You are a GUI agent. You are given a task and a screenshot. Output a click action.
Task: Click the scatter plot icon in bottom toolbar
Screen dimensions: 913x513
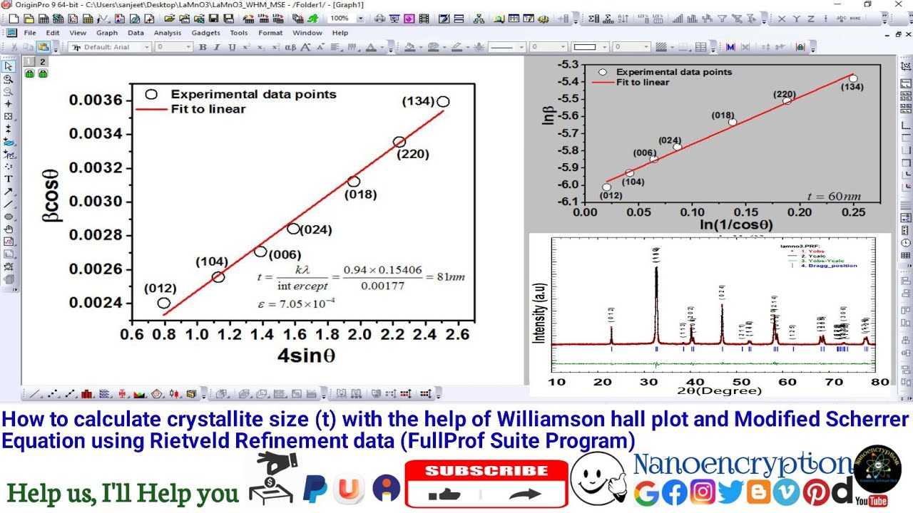52,393
